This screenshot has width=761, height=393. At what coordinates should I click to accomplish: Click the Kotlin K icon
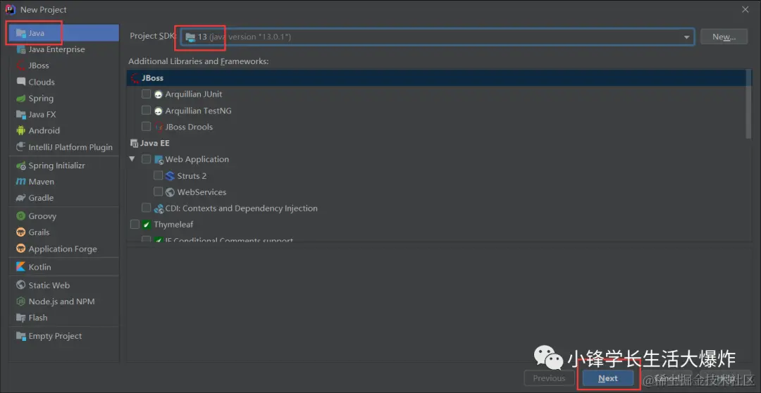click(x=21, y=267)
